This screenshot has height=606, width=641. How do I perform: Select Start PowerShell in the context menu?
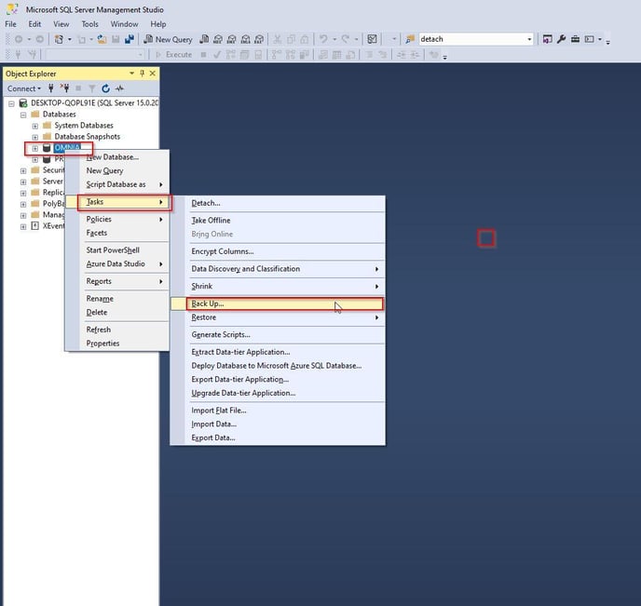tap(117, 250)
